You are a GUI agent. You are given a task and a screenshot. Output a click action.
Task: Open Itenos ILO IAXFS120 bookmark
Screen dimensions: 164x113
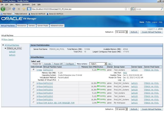[x=37, y=14]
